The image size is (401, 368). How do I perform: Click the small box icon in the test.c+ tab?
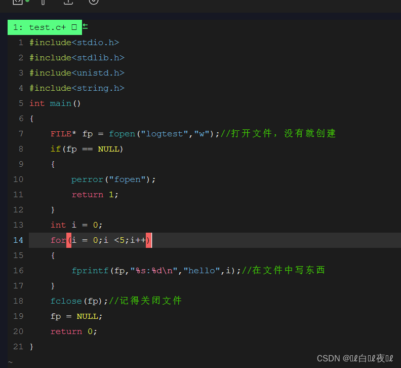pos(74,27)
